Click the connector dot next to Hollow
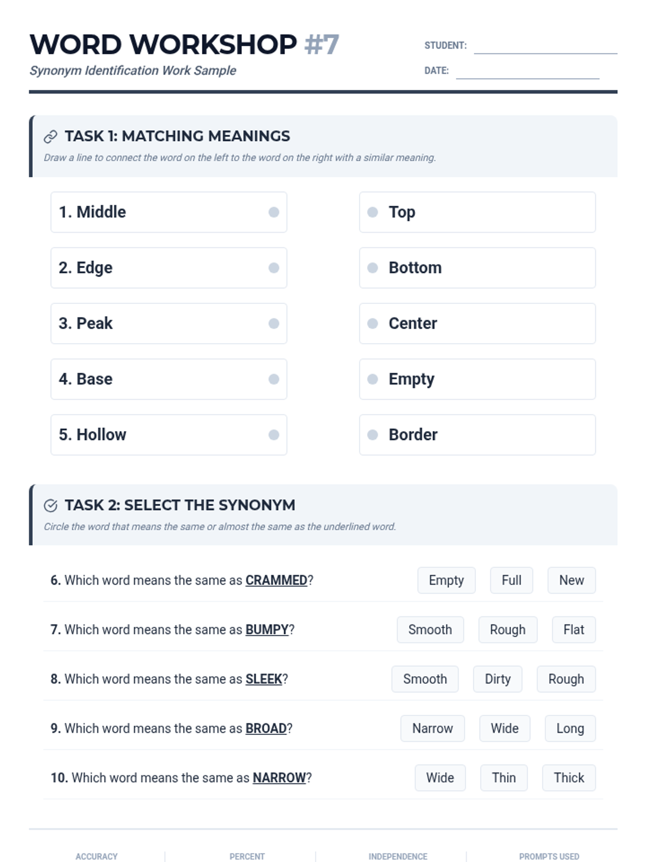Screen dimensions: 646x862 click(273, 435)
